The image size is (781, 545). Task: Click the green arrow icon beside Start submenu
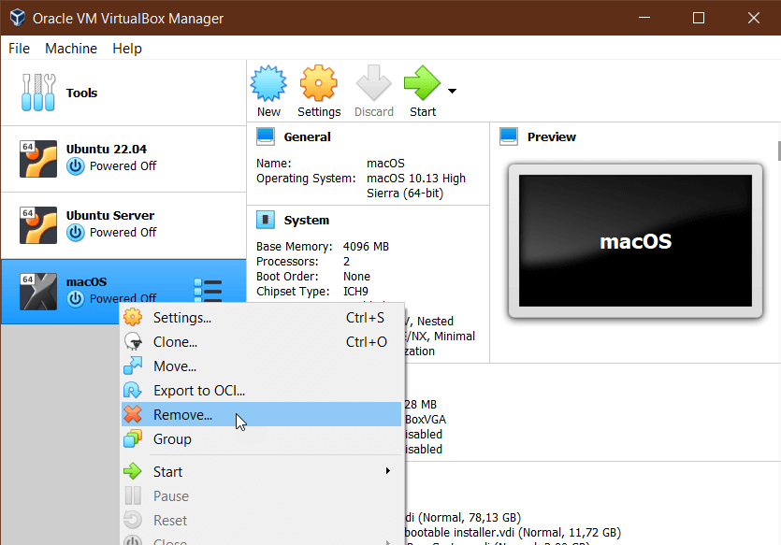pos(133,471)
